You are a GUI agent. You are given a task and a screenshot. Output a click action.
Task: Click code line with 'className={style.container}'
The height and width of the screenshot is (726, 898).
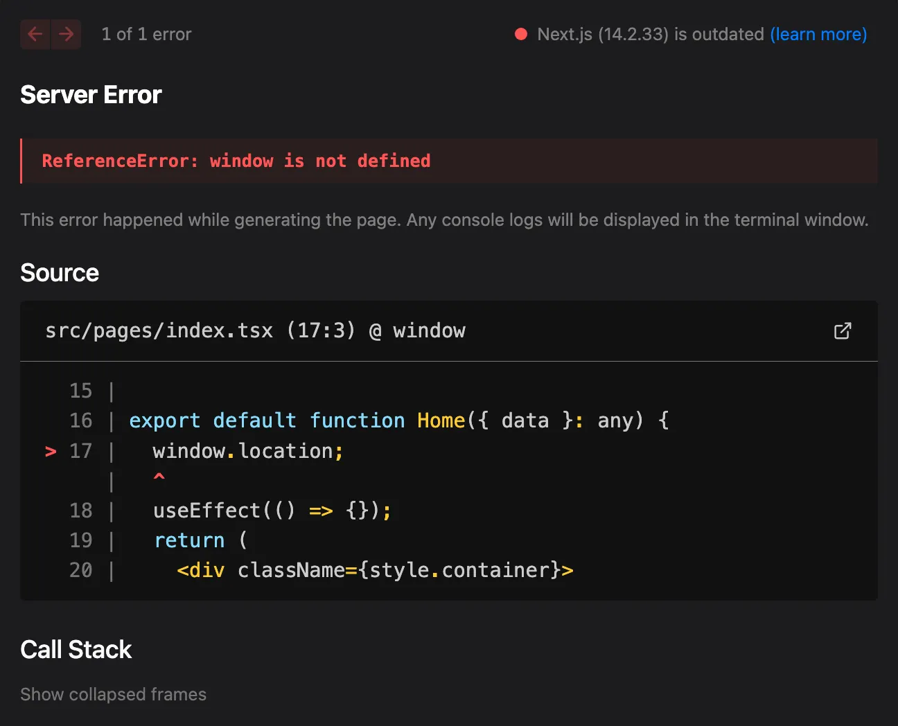[375, 570]
